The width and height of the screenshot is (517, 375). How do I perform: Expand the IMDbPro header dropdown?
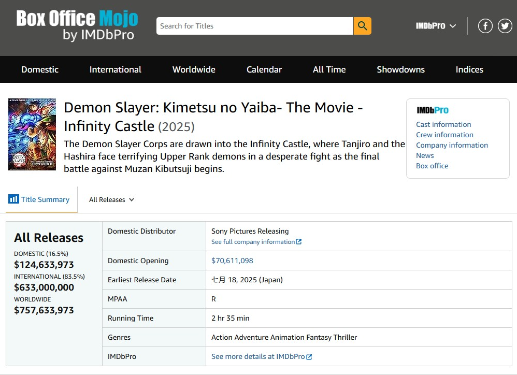(x=436, y=26)
